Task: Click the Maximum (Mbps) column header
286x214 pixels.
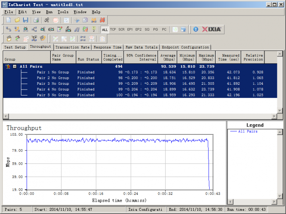Action: click(x=206, y=57)
